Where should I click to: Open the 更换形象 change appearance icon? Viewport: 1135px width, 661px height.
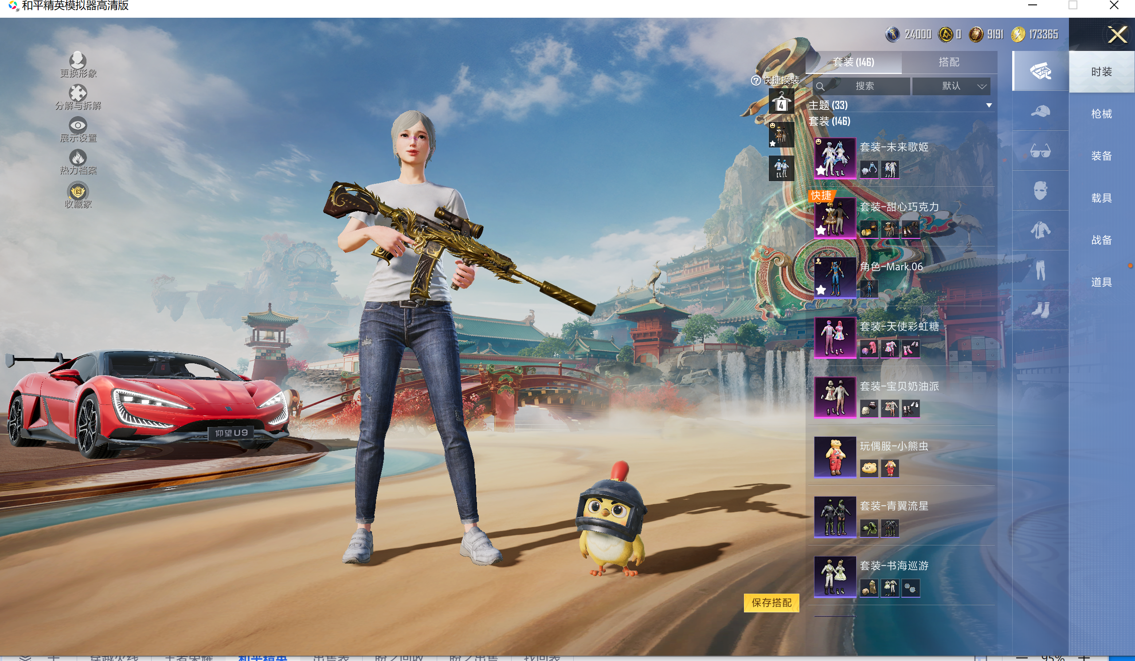coord(78,60)
